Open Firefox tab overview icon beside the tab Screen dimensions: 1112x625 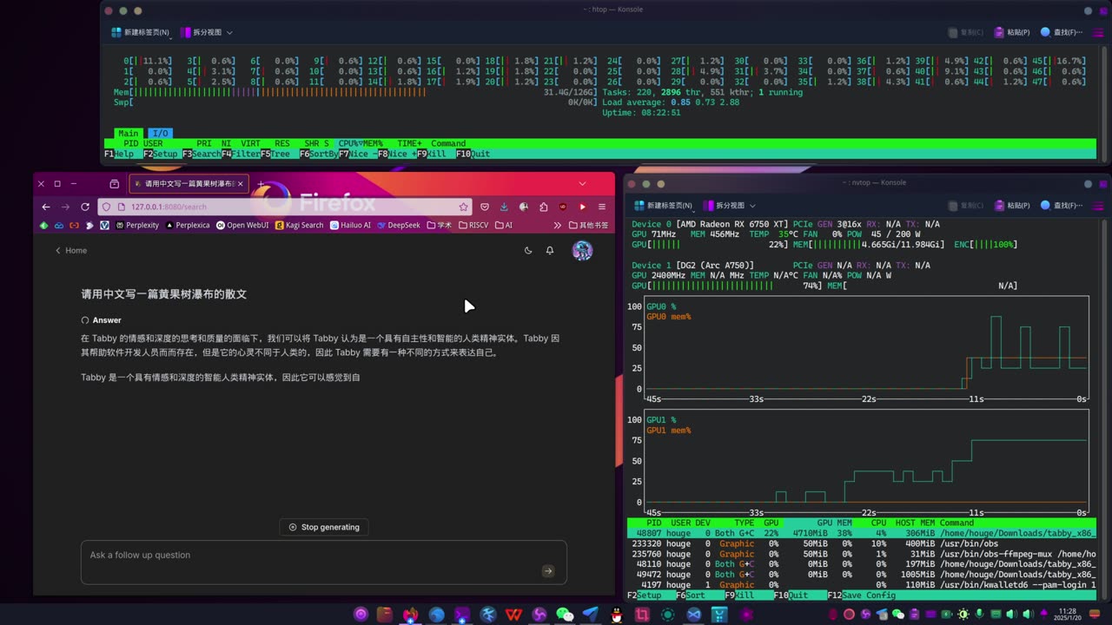(114, 184)
